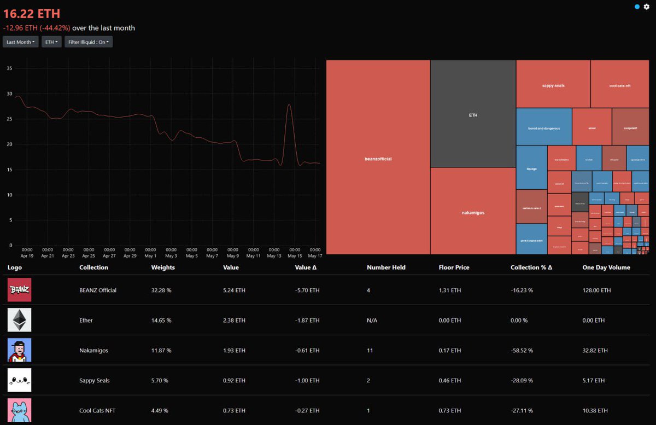Click the Ether diamond logo

click(19, 320)
